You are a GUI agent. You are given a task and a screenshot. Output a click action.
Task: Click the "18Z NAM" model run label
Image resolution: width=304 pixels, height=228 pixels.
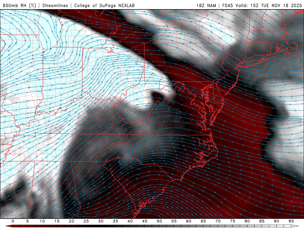(206, 5)
